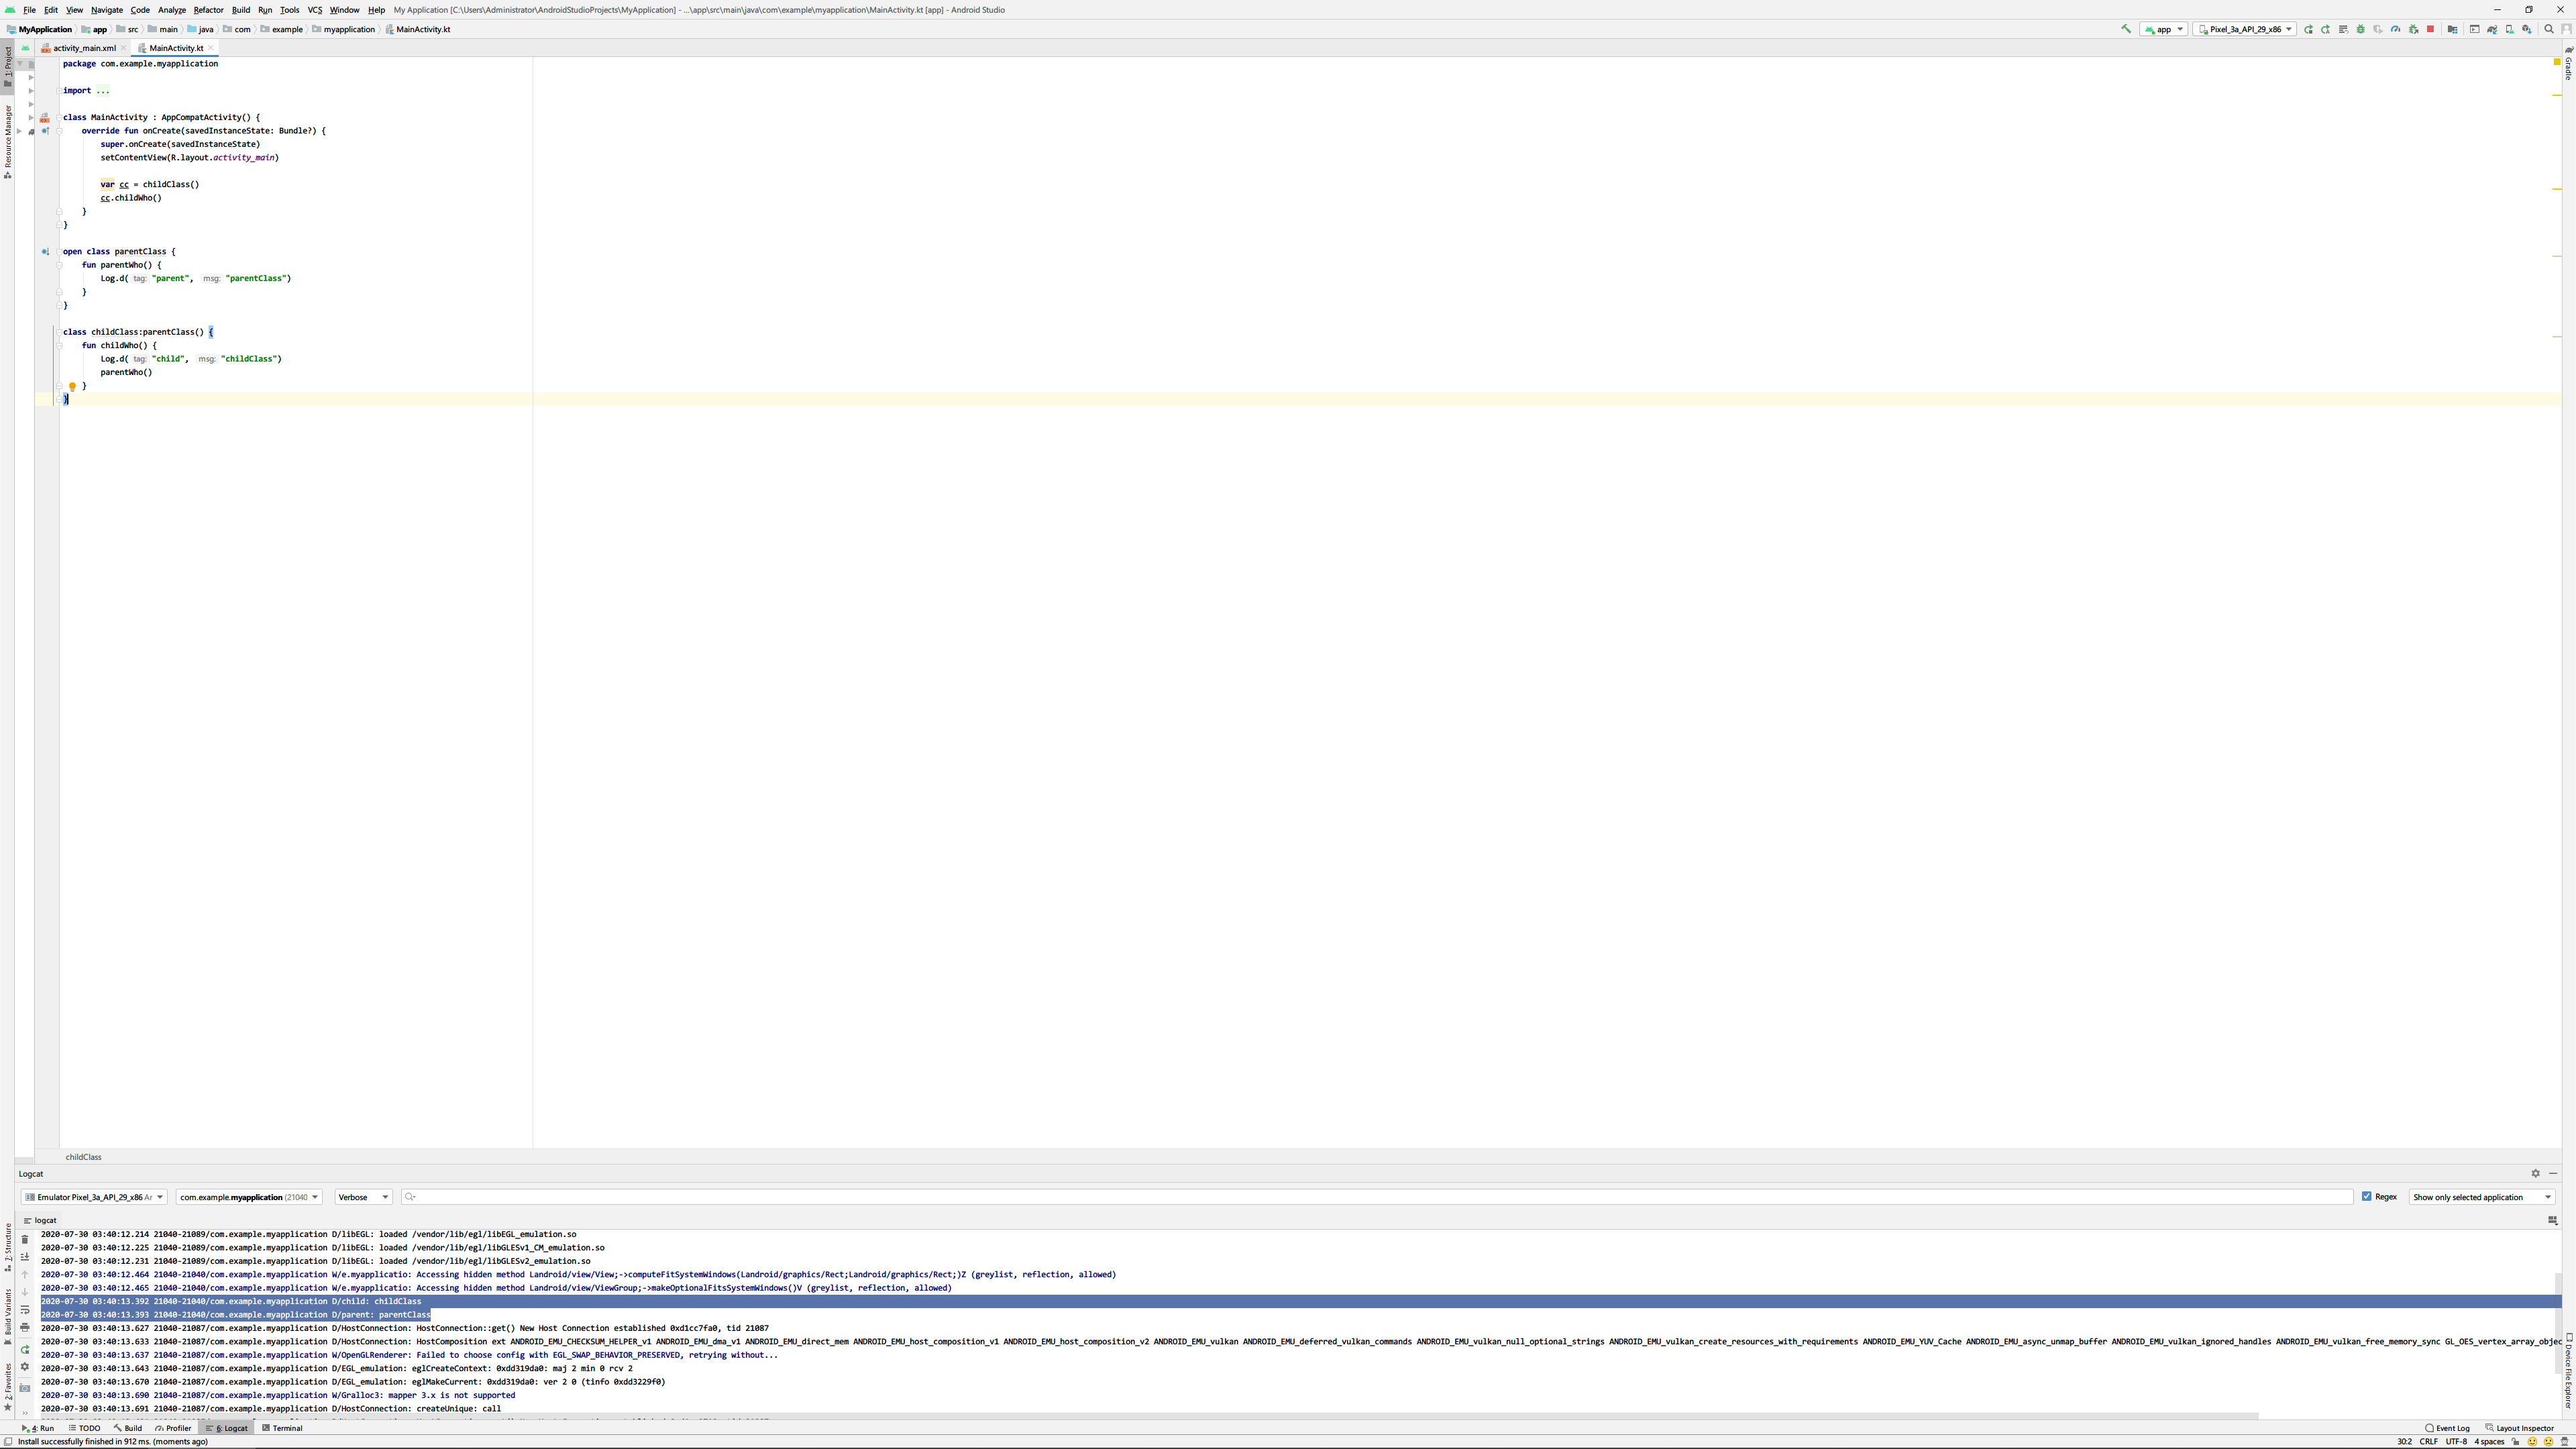Click the Debug app bug icon

tap(2360, 29)
